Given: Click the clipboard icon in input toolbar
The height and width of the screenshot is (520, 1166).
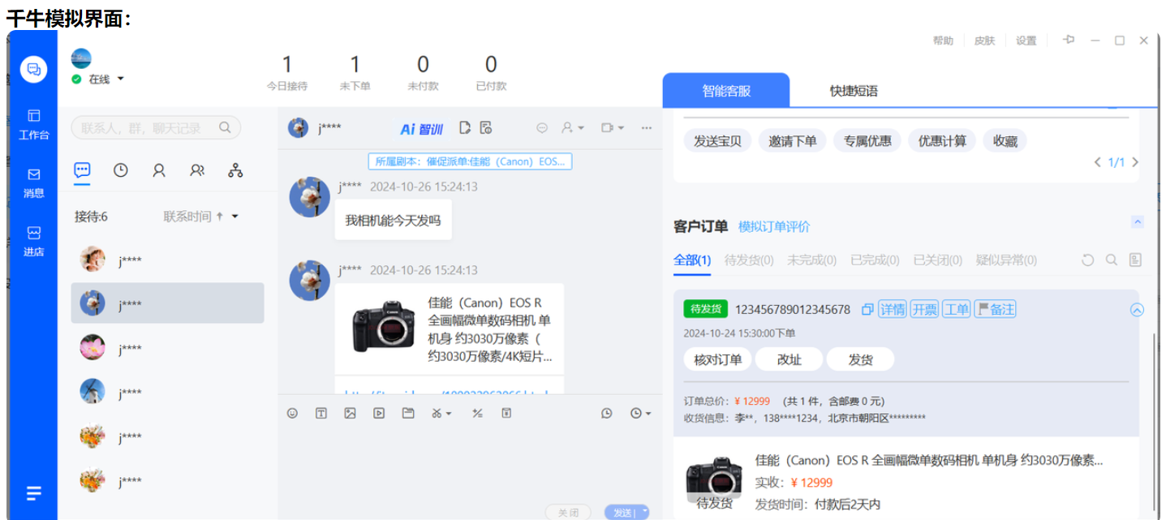Looking at the screenshot, I should [x=506, y=413].
